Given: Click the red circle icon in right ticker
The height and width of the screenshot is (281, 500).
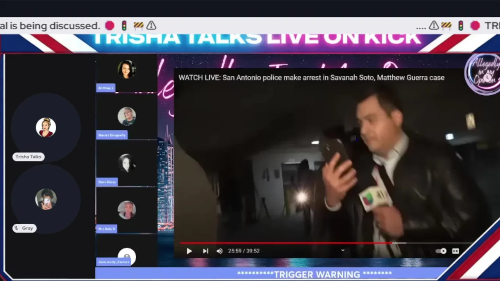Looking at the screenshot, I should click(475, 26).
